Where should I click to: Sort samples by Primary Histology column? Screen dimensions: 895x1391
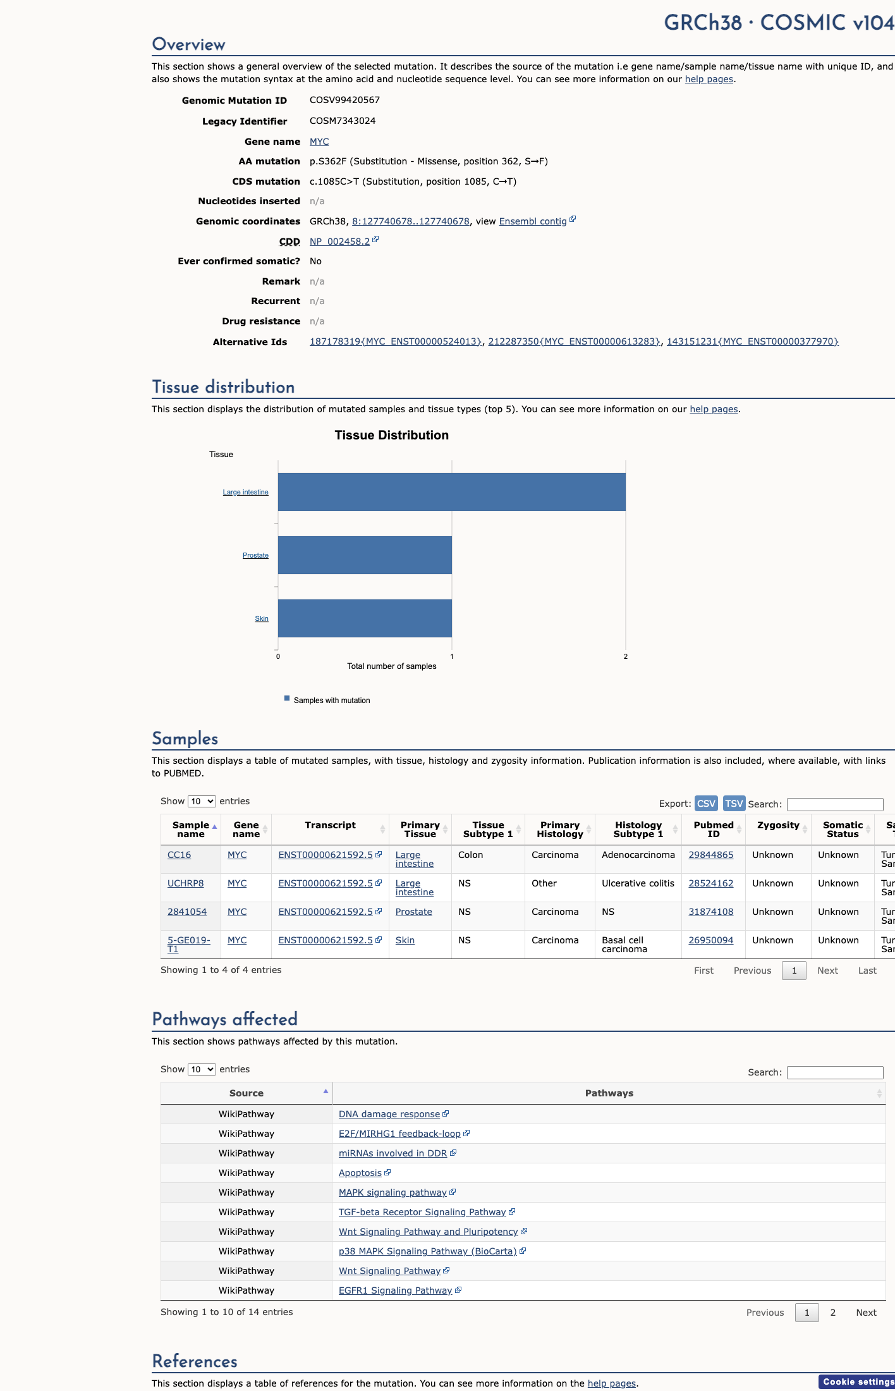click(x=560, y=830)
